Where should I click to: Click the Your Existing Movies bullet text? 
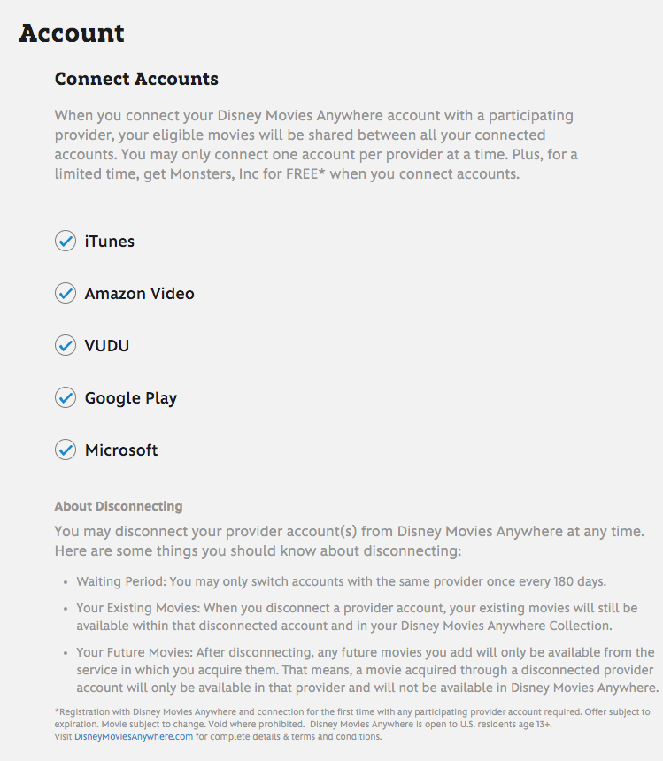point(357,617)
